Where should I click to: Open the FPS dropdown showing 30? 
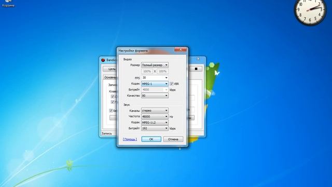click(x=155, y=78)
